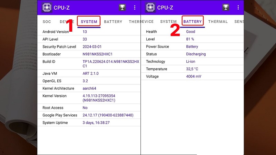Select highlighted BATTERY tab on right screen

pos(193,22)
